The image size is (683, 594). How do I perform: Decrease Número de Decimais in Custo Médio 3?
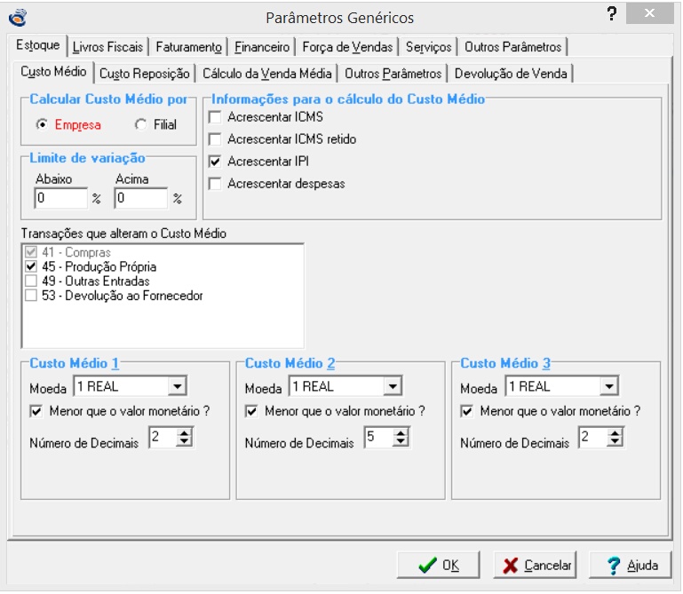(x=615, y=441)
